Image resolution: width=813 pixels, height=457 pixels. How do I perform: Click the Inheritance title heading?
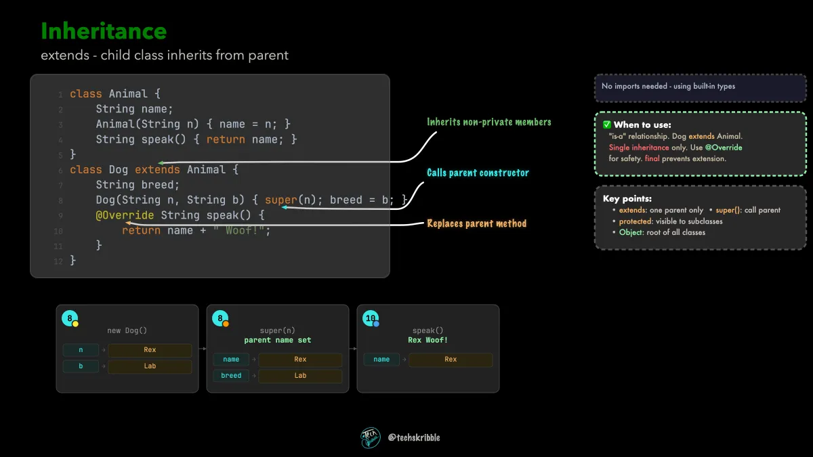104,31
